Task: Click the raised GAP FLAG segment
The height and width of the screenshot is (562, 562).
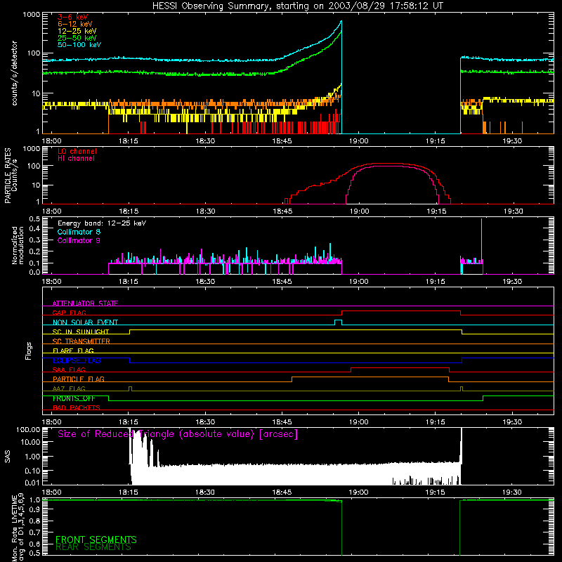Action: (x=400, y=311)
